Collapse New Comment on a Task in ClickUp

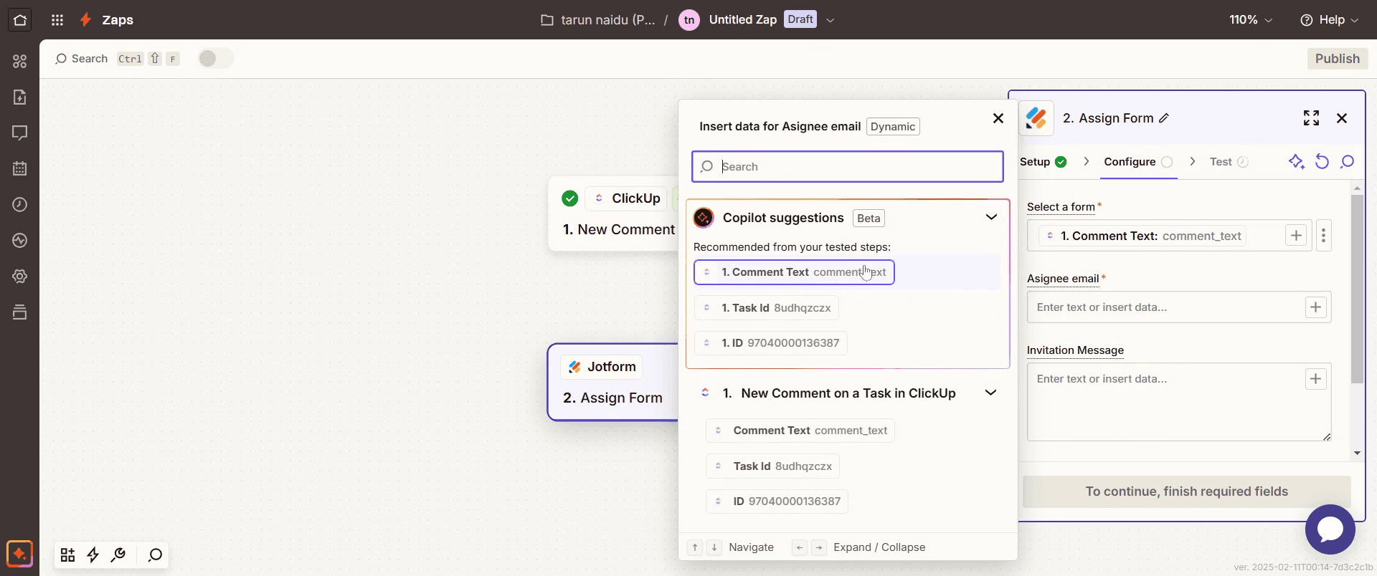[990, 393]
